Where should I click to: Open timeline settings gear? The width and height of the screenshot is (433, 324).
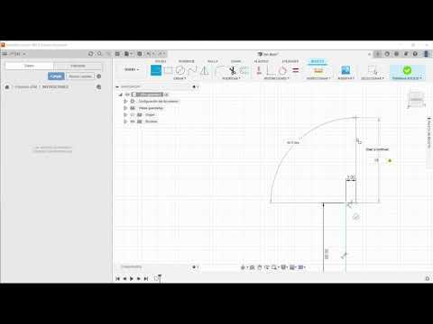pos(428,278)
